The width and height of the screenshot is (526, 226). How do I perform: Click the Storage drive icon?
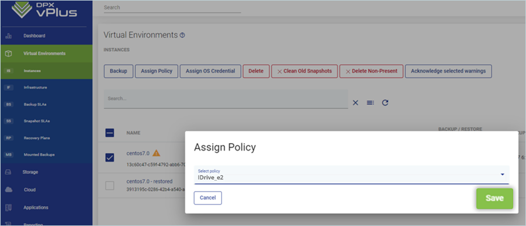point(9,172)
